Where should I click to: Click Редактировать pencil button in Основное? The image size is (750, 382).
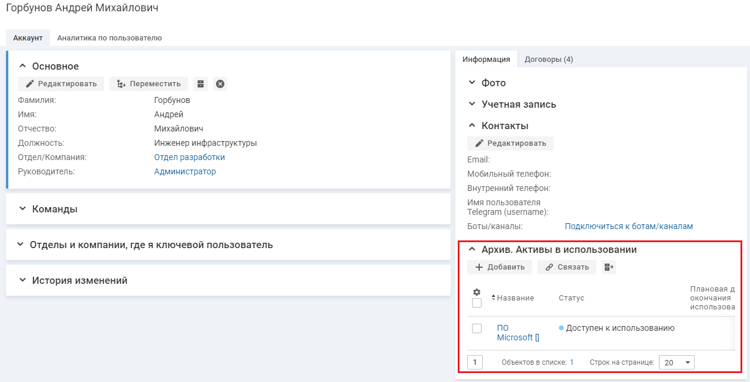click(61, 84)
